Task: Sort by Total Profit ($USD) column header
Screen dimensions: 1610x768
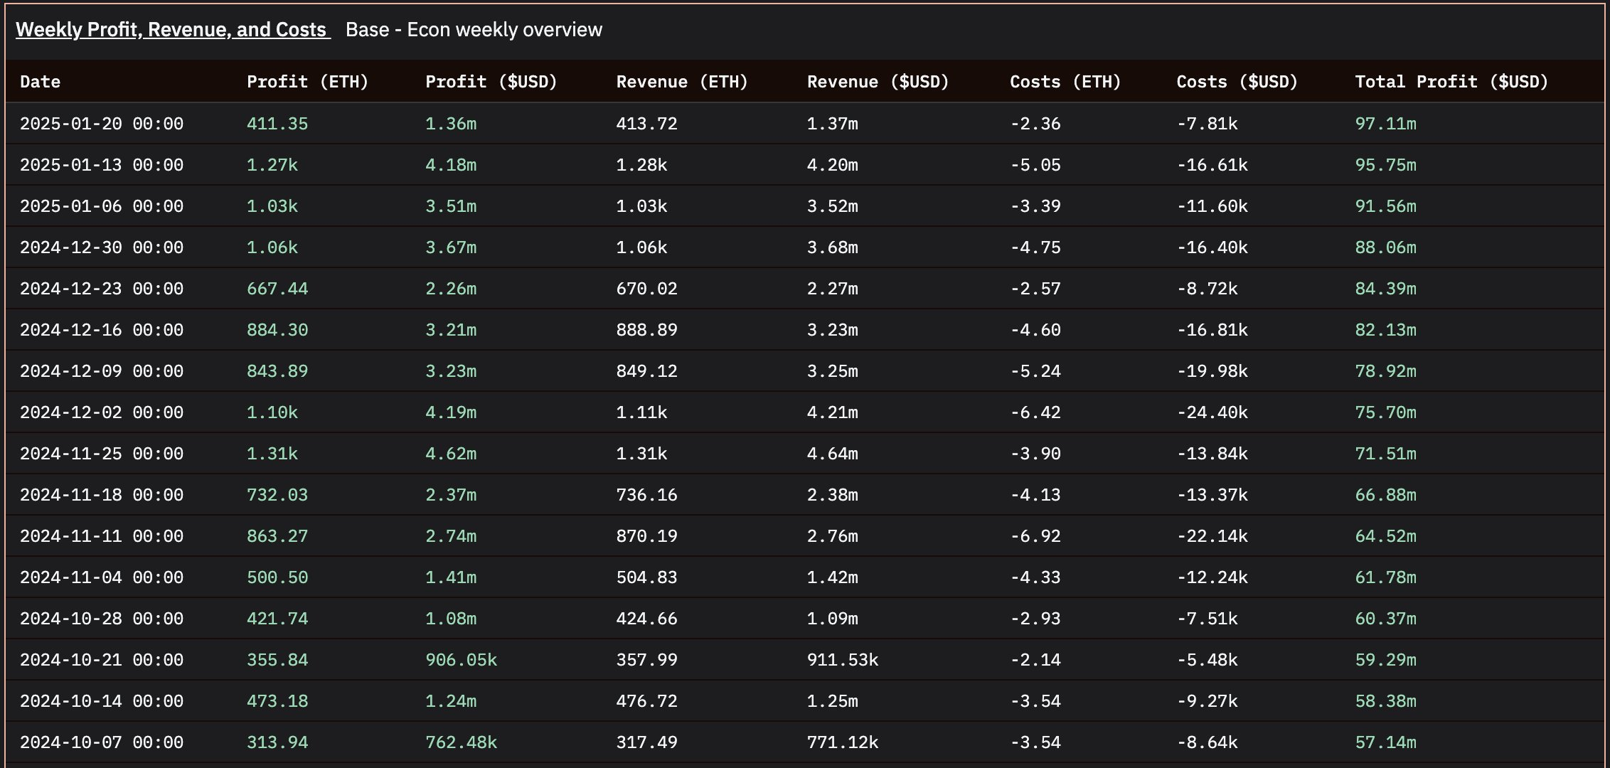Action: (x=1451, y=82)
